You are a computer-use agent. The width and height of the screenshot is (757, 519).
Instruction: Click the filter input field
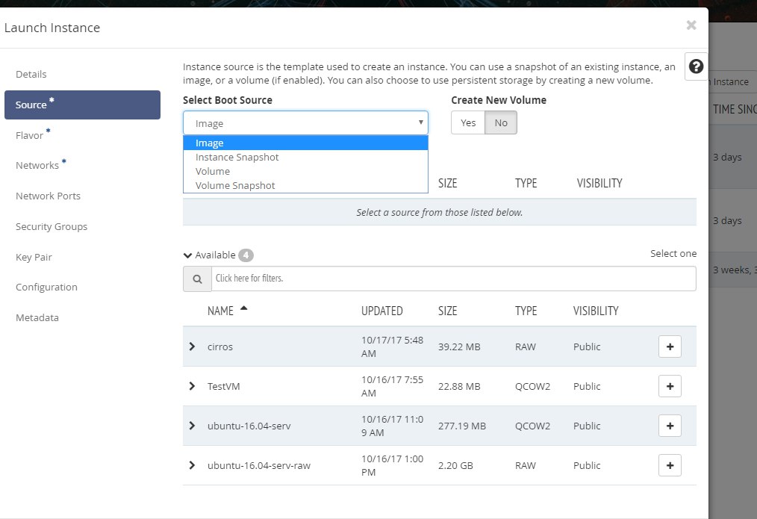[453, 279]
